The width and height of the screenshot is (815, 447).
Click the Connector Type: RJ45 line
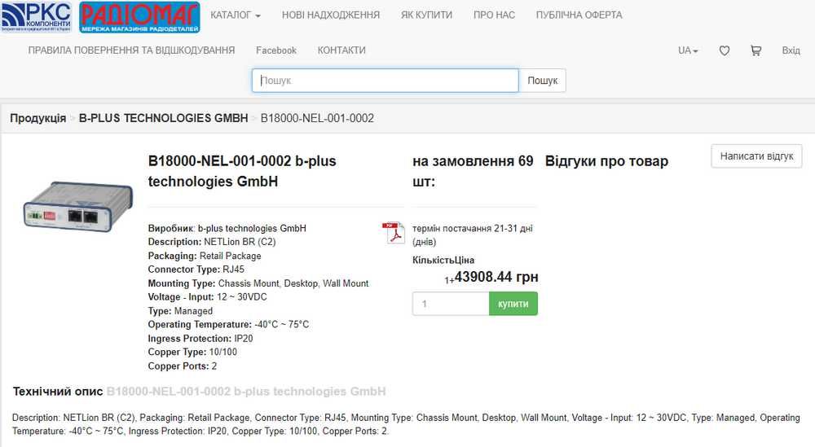pyautogui.click(x=196, y=270)
